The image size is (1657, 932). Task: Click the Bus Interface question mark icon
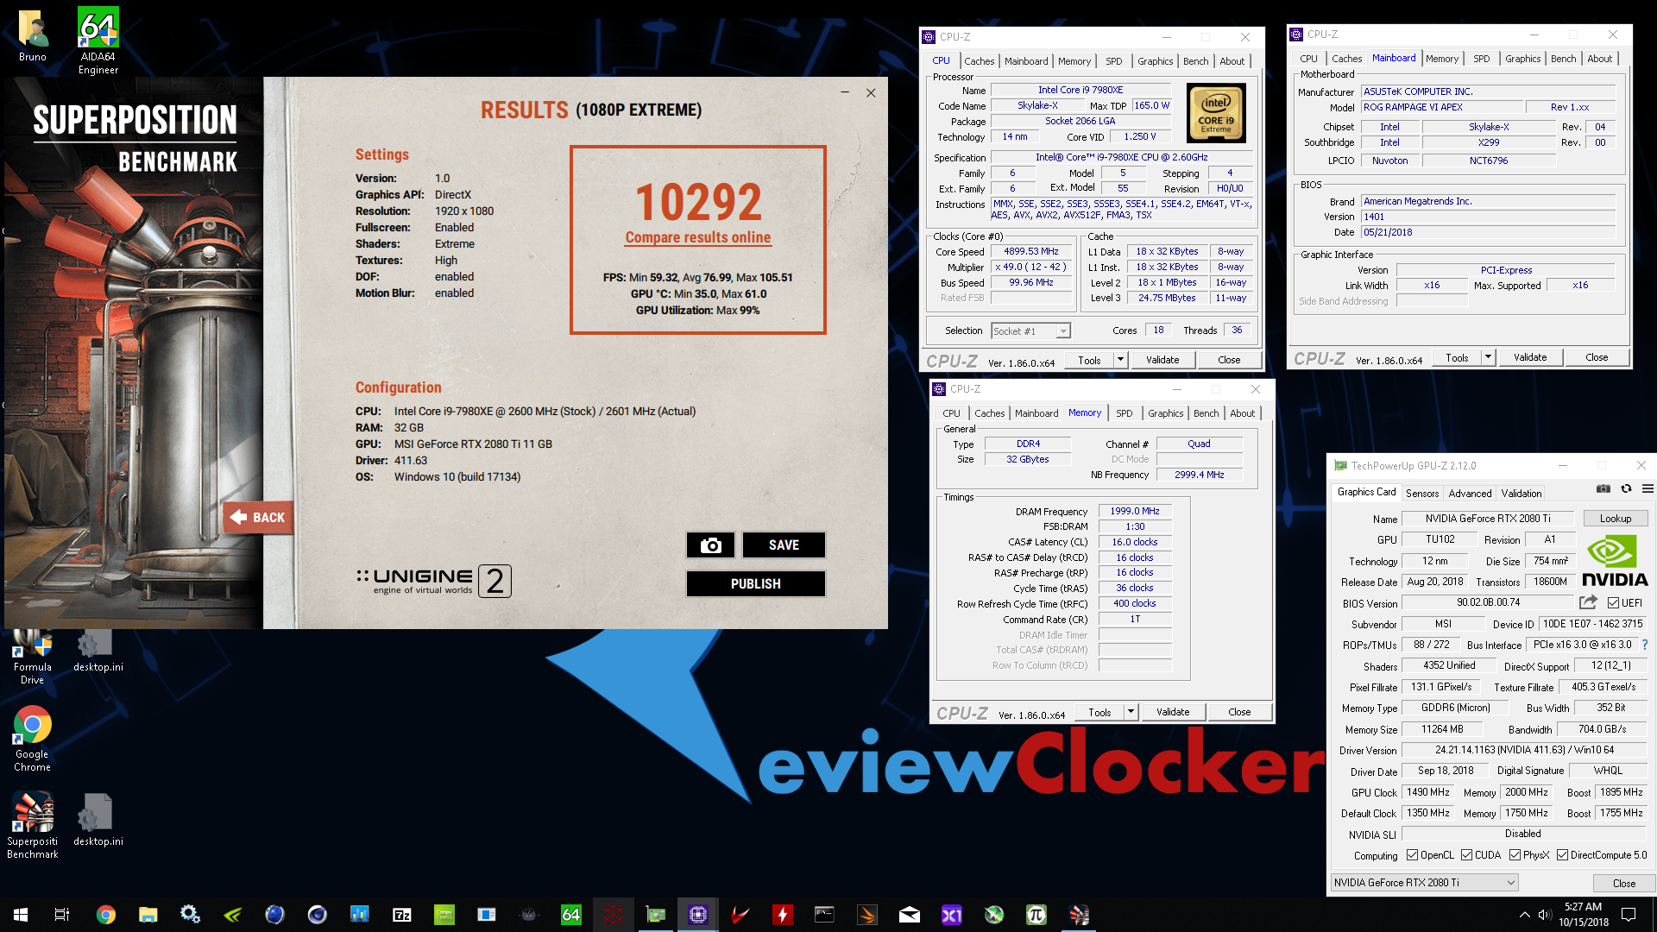click(1645, 645)
